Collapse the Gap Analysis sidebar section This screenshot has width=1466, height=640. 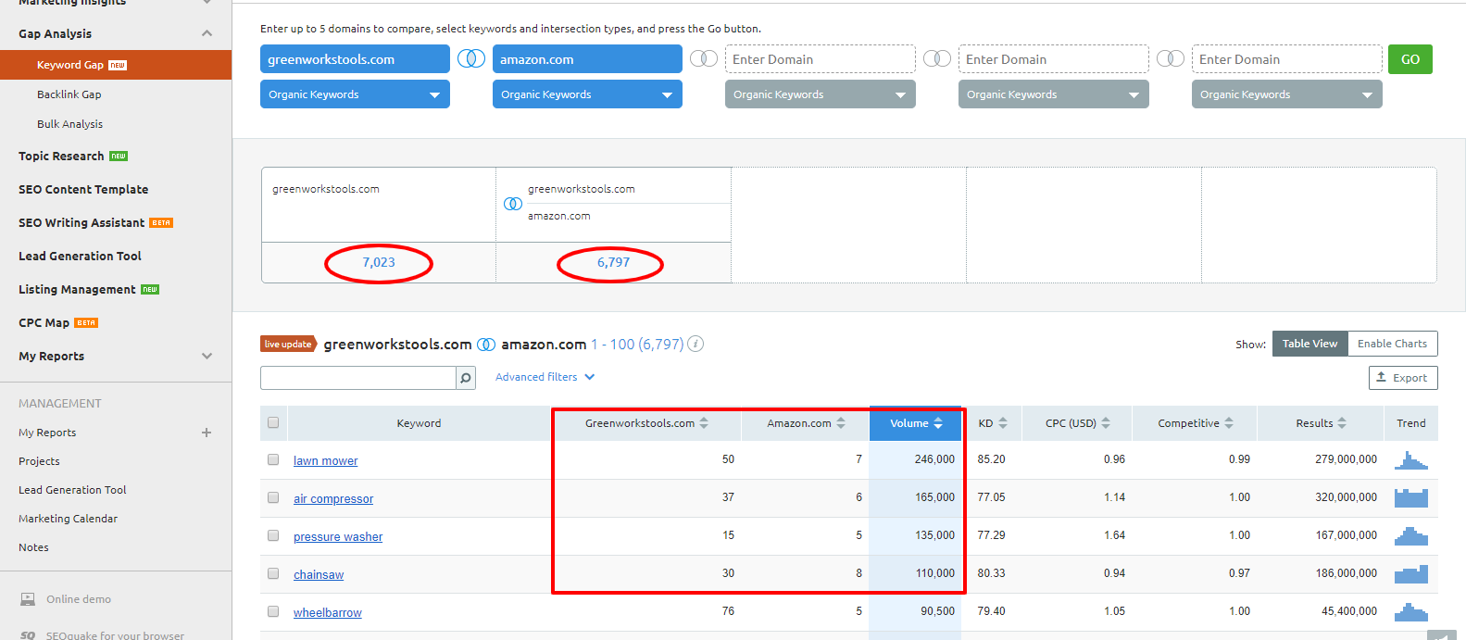pyautogui.click(x=207, y=33)
